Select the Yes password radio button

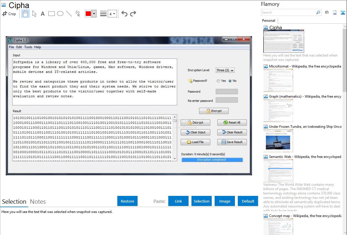tap(218, 81)
